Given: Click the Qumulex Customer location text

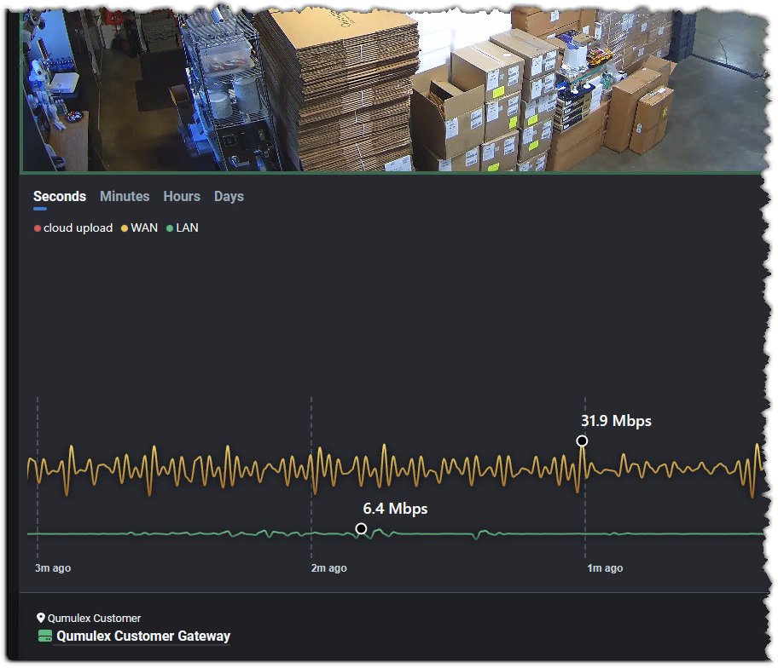Looking at the screenshot, I should point(94,619).
